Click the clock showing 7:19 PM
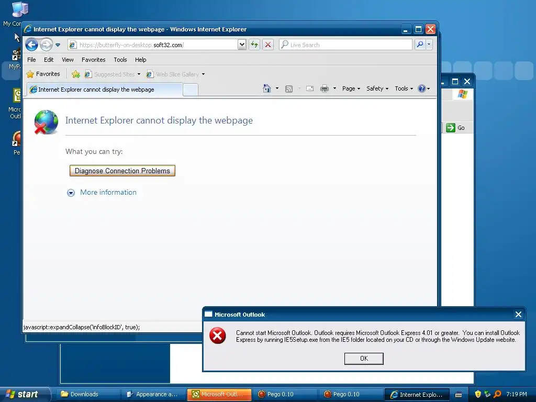Viewport: 536px width, 402px height. (517, 394)
